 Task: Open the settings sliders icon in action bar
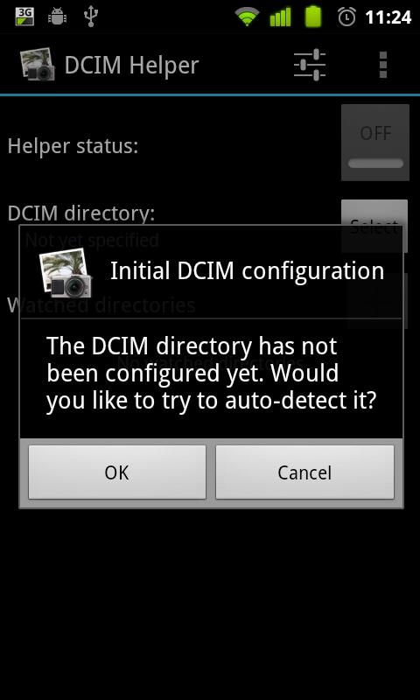pos(309,65)
